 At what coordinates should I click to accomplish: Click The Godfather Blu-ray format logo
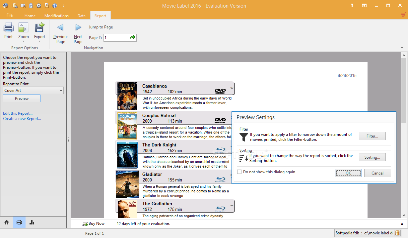(x=221, y=209)
